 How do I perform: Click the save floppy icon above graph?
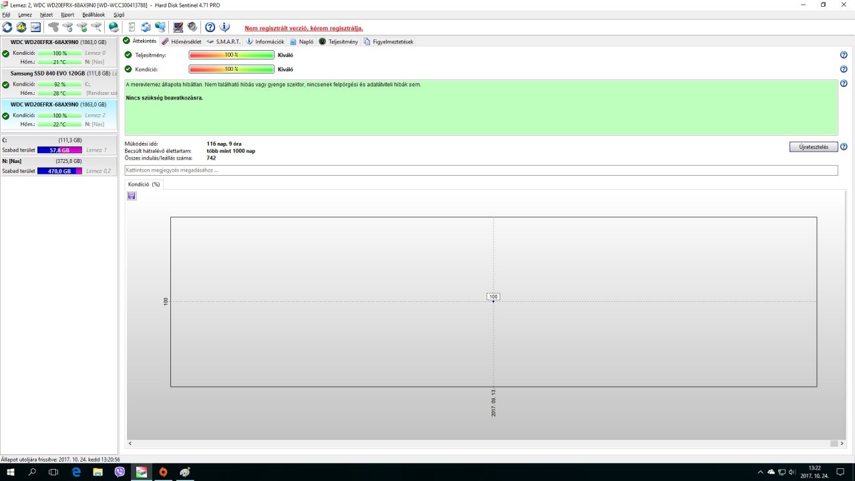132,196
